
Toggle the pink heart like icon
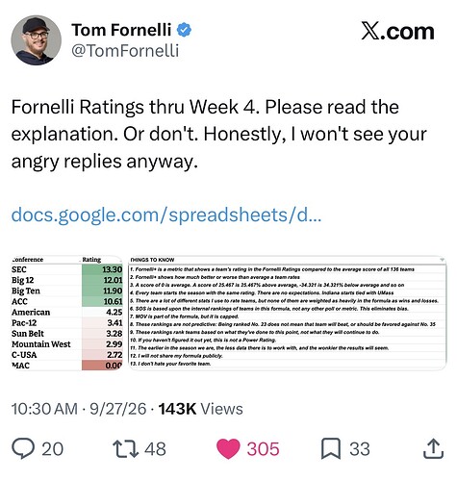coord(228,448)
